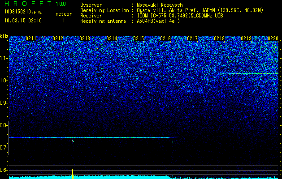Click the kHz axis unit label

click(4, 36)
